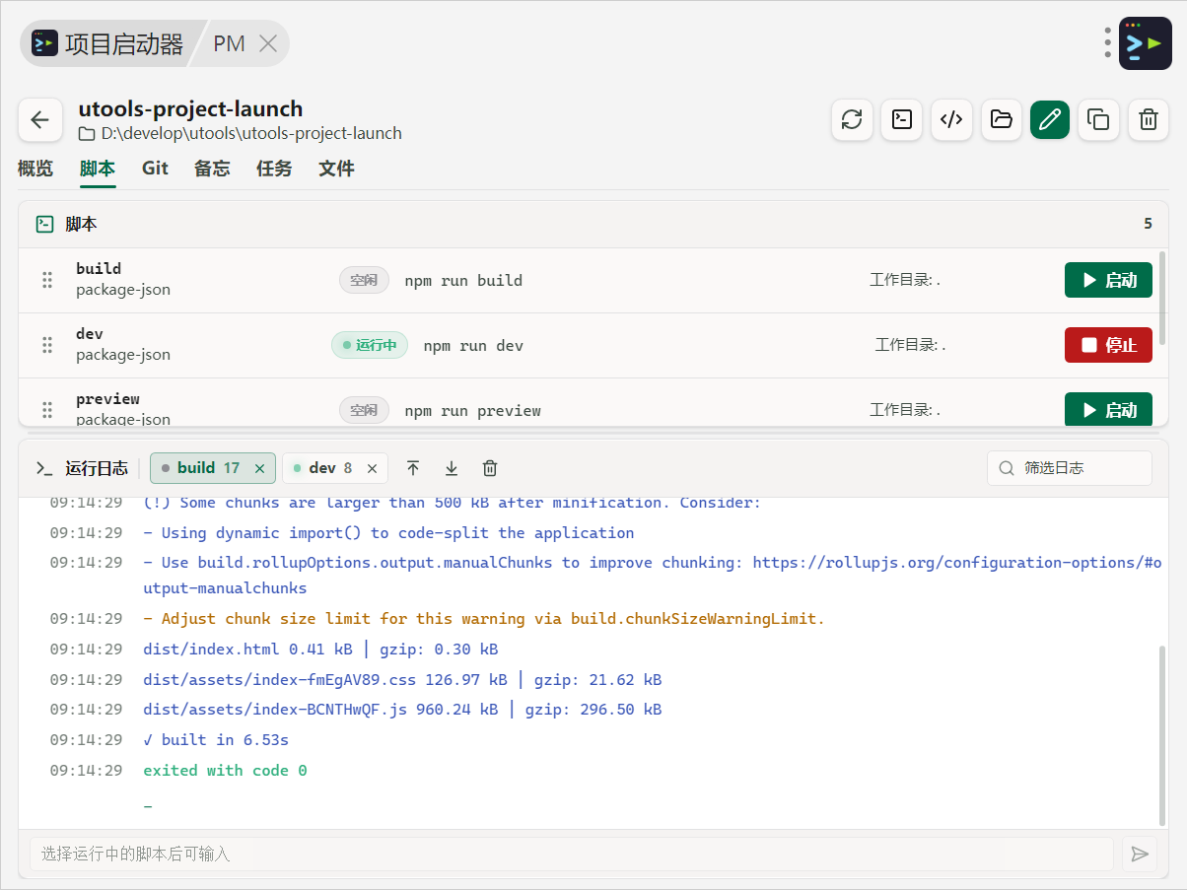
Task: Click the 筛选日志 filter field
Action: point(1070,468)
